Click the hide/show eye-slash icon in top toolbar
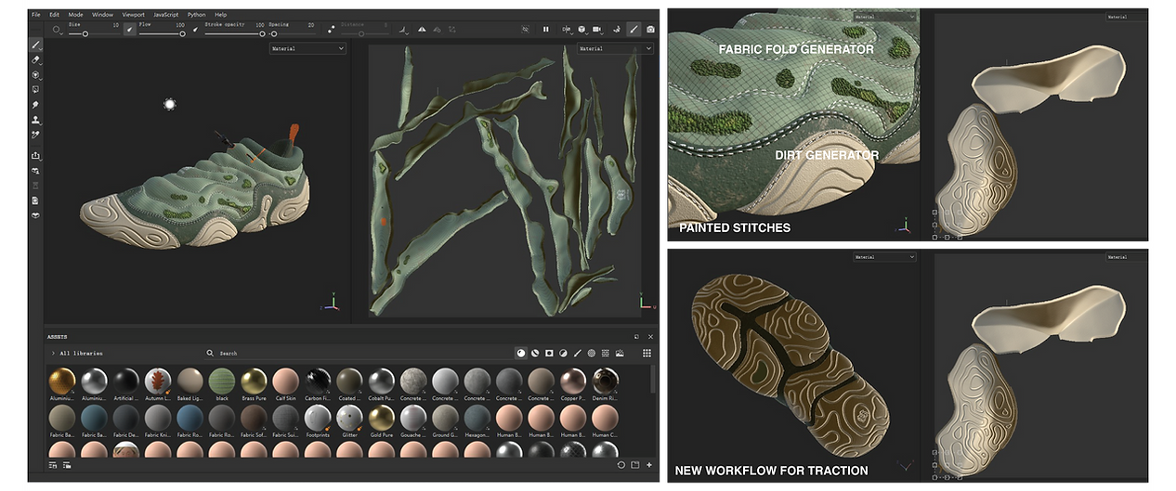This screenshot has height=491, width=1176. pos(525,30)
